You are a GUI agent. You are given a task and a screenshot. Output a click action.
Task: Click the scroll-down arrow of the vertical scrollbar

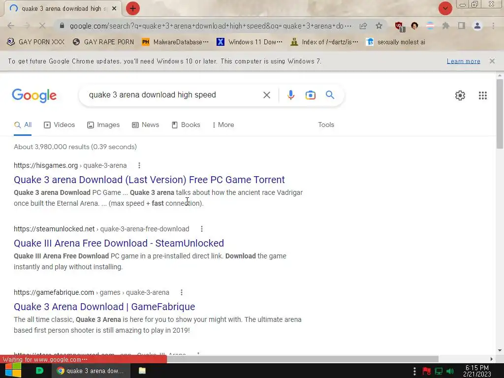point(500,350)
